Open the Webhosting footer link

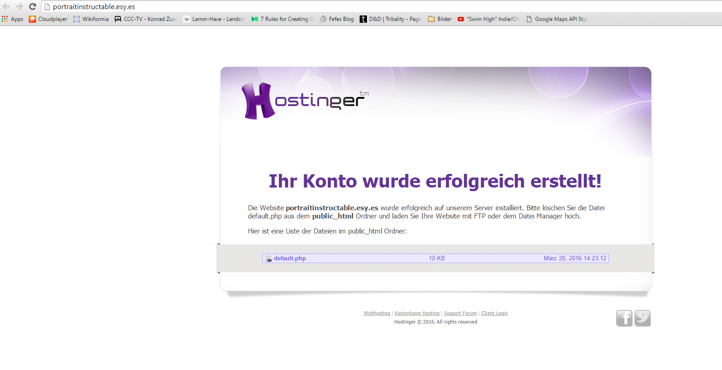point(377,313)
